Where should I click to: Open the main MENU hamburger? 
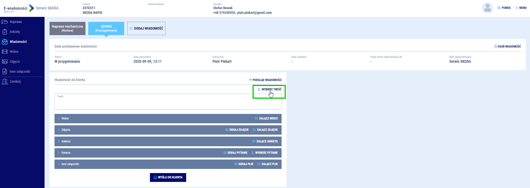[521, 8]
